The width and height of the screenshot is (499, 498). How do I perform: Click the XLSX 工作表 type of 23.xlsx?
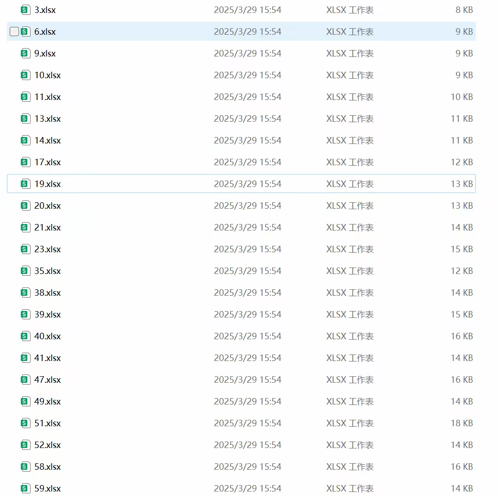[x=350, y=249]
